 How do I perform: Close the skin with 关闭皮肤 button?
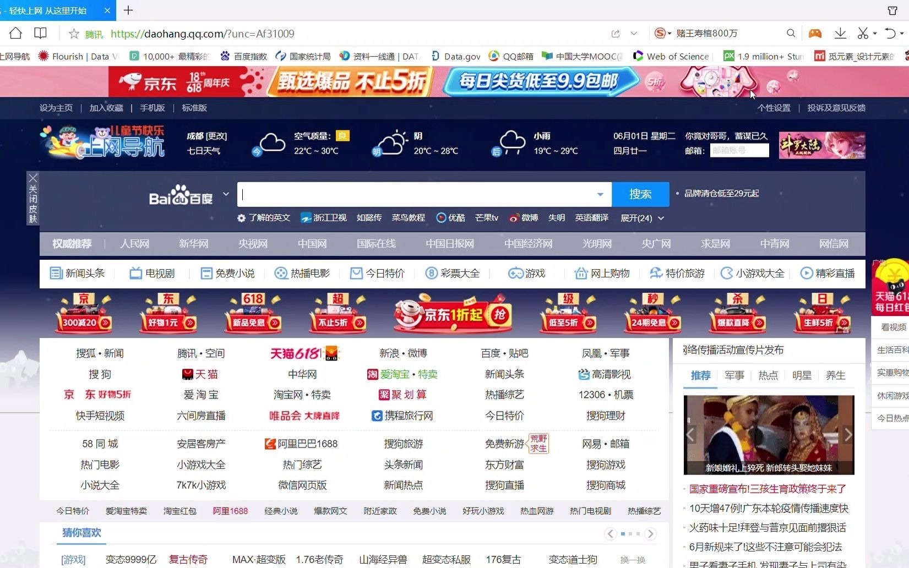tap(33, 198)
